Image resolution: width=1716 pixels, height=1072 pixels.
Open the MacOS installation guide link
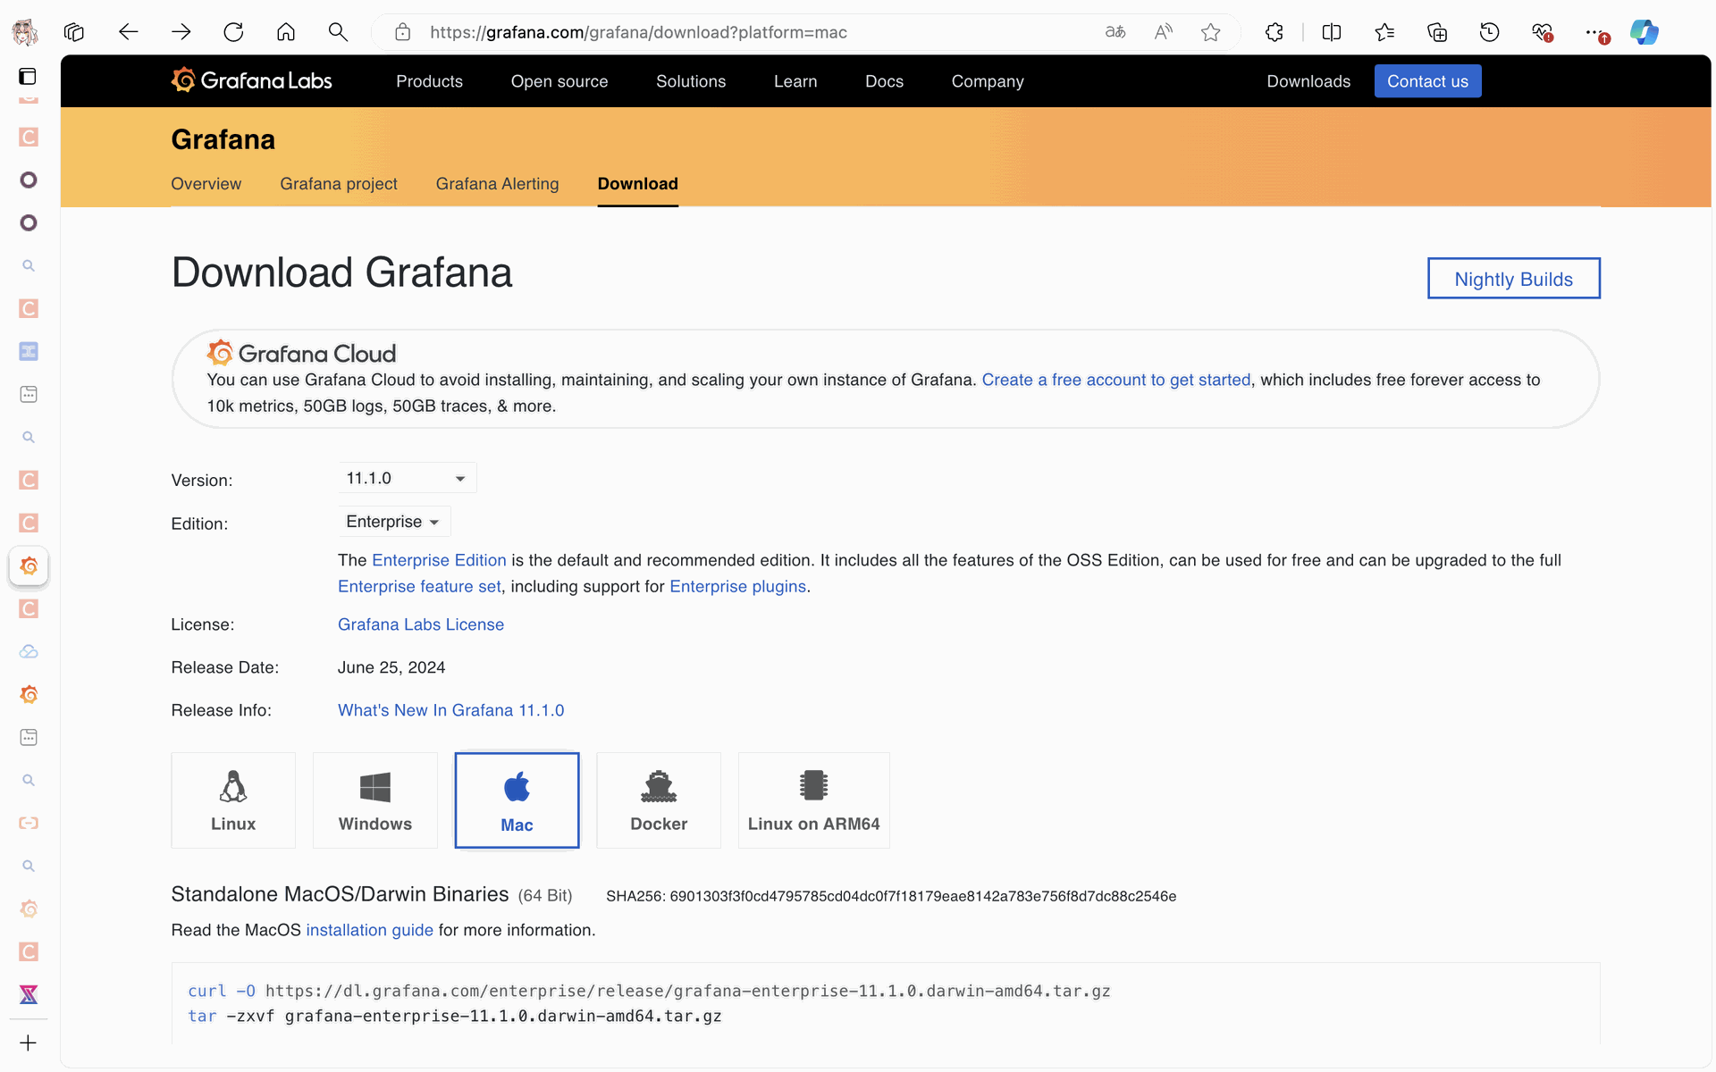(x=370, y=930)
